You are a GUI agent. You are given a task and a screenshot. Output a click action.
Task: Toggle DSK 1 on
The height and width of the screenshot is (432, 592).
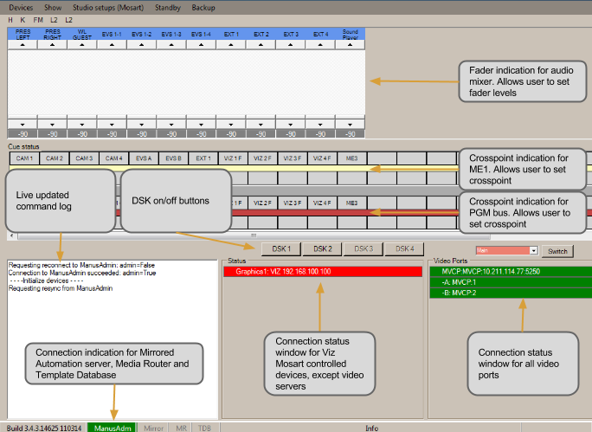point(281,249)
